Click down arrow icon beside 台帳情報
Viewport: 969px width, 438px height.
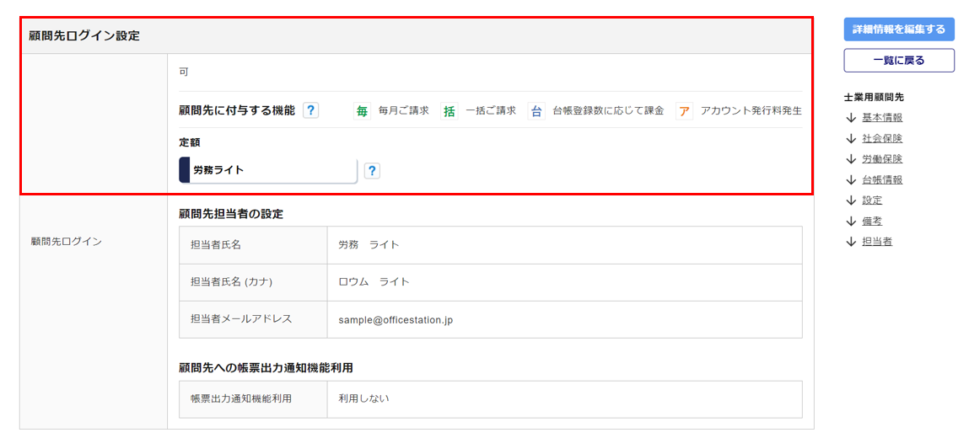[x=851, y=180]
